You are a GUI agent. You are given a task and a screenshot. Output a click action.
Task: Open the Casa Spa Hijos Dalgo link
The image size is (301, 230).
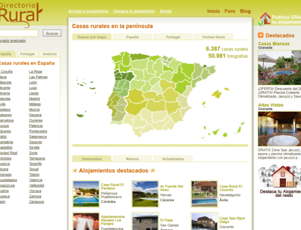[232, 220]
